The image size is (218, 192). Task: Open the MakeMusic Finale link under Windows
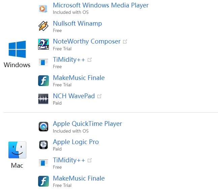[x=79, y=78]
